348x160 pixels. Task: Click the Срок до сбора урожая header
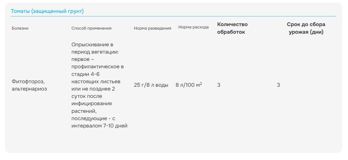[306, 28]
